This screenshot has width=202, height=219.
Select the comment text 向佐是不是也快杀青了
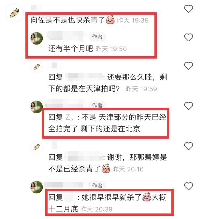[x=68, y=20]
